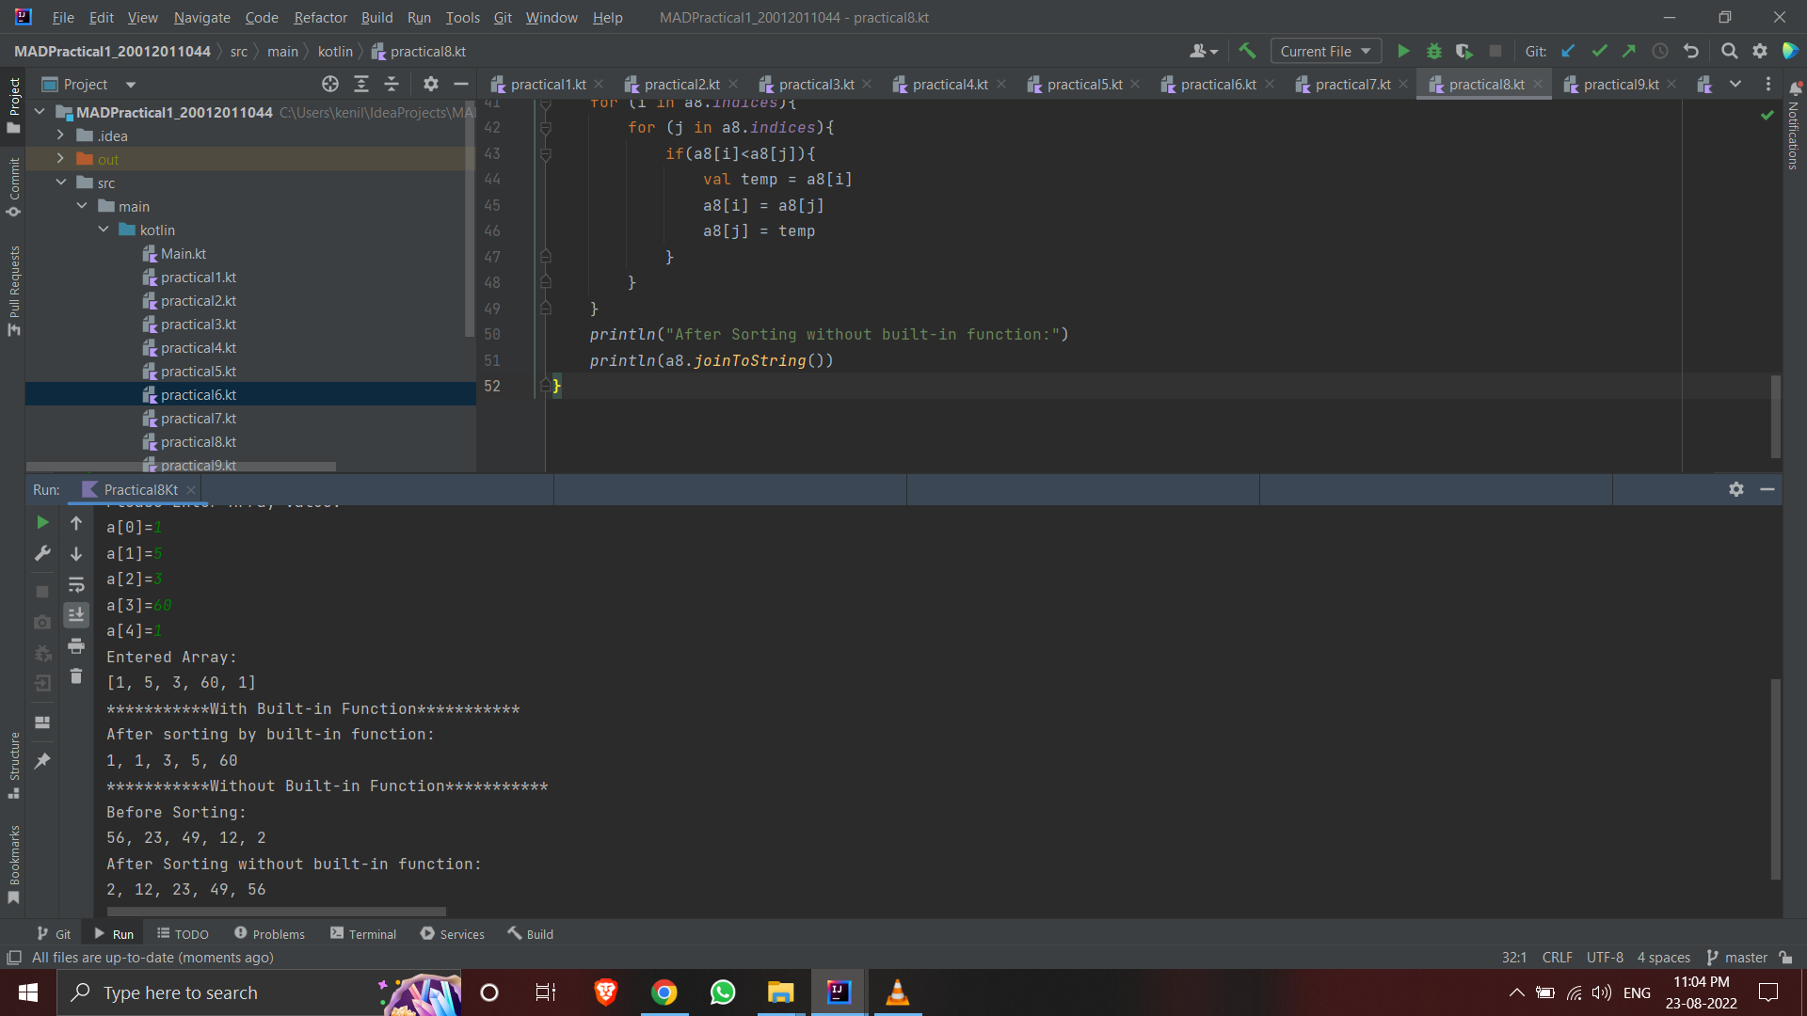This screenshot has width=1807, height=1016.
Task: Clear all console output
Action: pos(76,675)
